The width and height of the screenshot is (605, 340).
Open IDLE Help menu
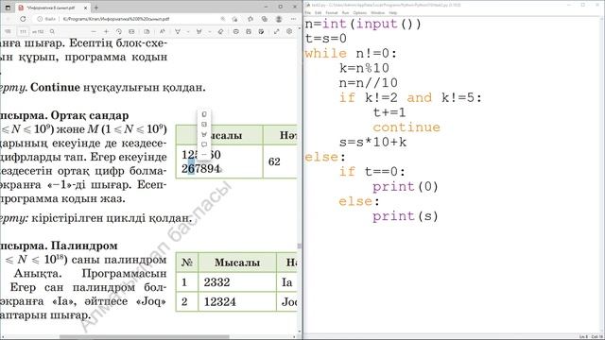tap(393, 12)
